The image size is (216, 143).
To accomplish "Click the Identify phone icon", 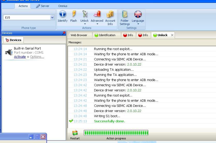I will pyautogui.click(x=63, y=14).
